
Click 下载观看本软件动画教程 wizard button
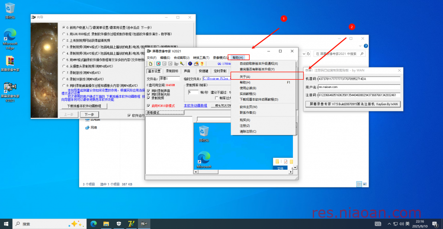[x=83, y=106]
